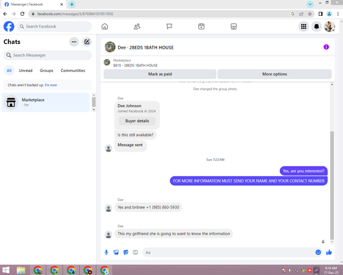Open Chrome three-dot menu
343x275 pixels.
click(x=338, y=14)
